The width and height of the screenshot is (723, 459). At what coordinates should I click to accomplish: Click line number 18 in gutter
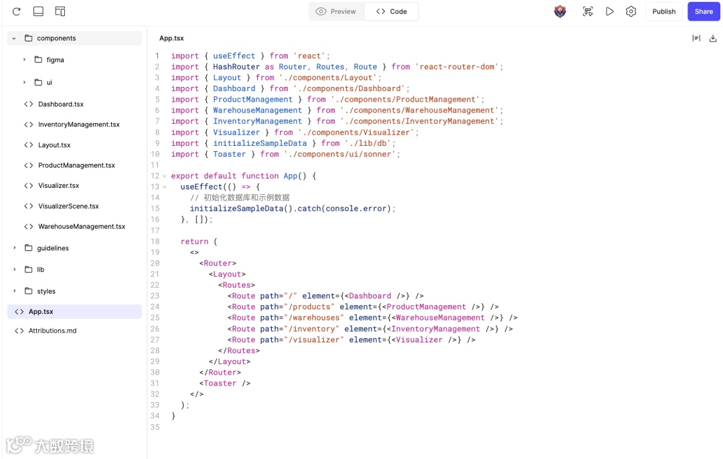(x=155, y=242)
